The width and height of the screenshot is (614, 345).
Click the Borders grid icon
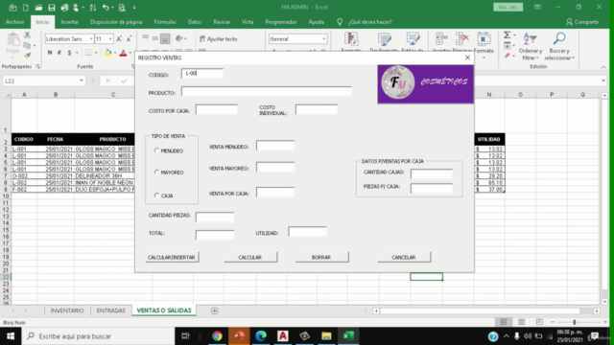[88, 53]
